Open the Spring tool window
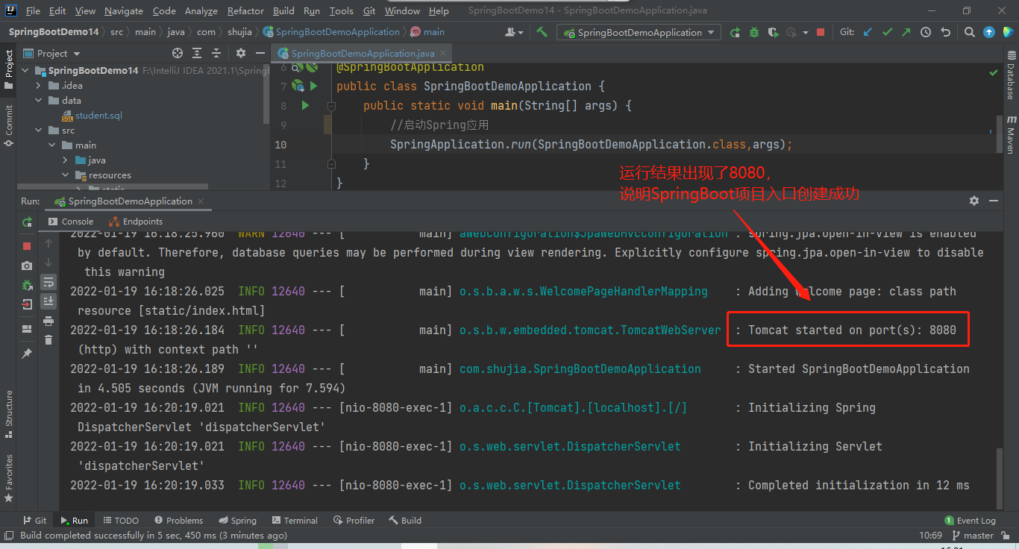Screen dimensions: 1019x549 pos(238,521)
